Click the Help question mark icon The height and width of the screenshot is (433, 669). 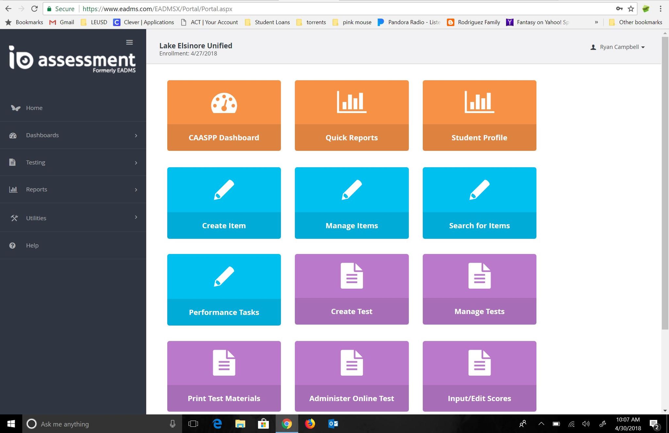coord(12,246)
